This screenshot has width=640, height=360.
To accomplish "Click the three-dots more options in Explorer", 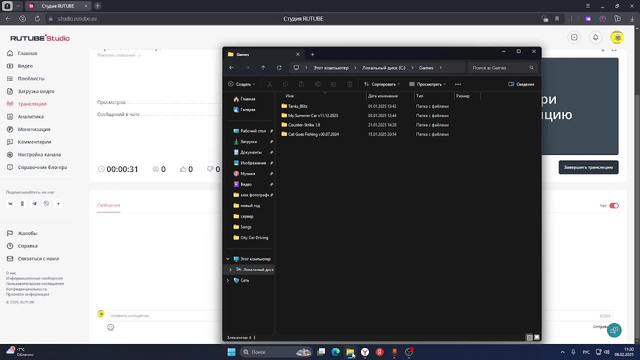I will tap(457, 84).
